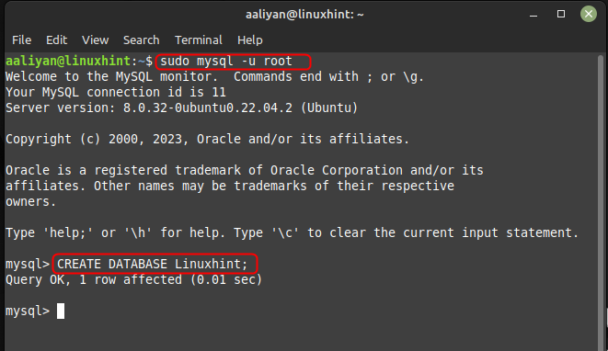
Task: Click the Welcome to MySQL monitor line
Action: [214, 76]
